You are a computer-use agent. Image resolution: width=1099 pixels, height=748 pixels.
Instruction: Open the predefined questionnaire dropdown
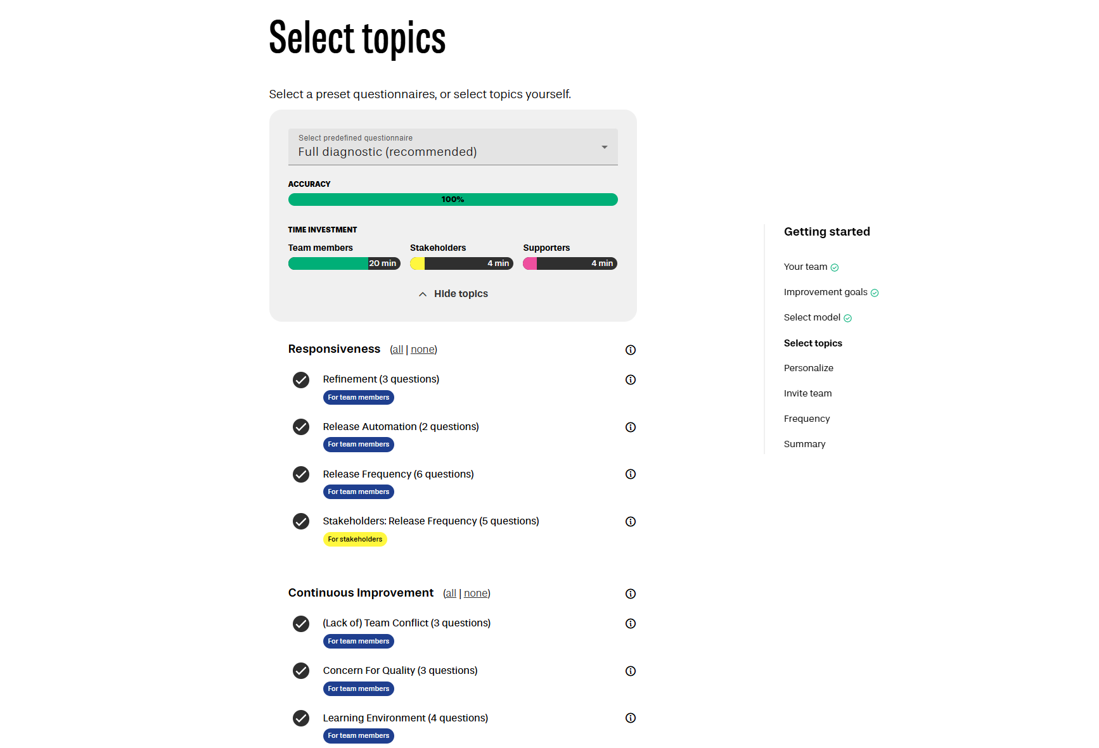tap(453, 147)
